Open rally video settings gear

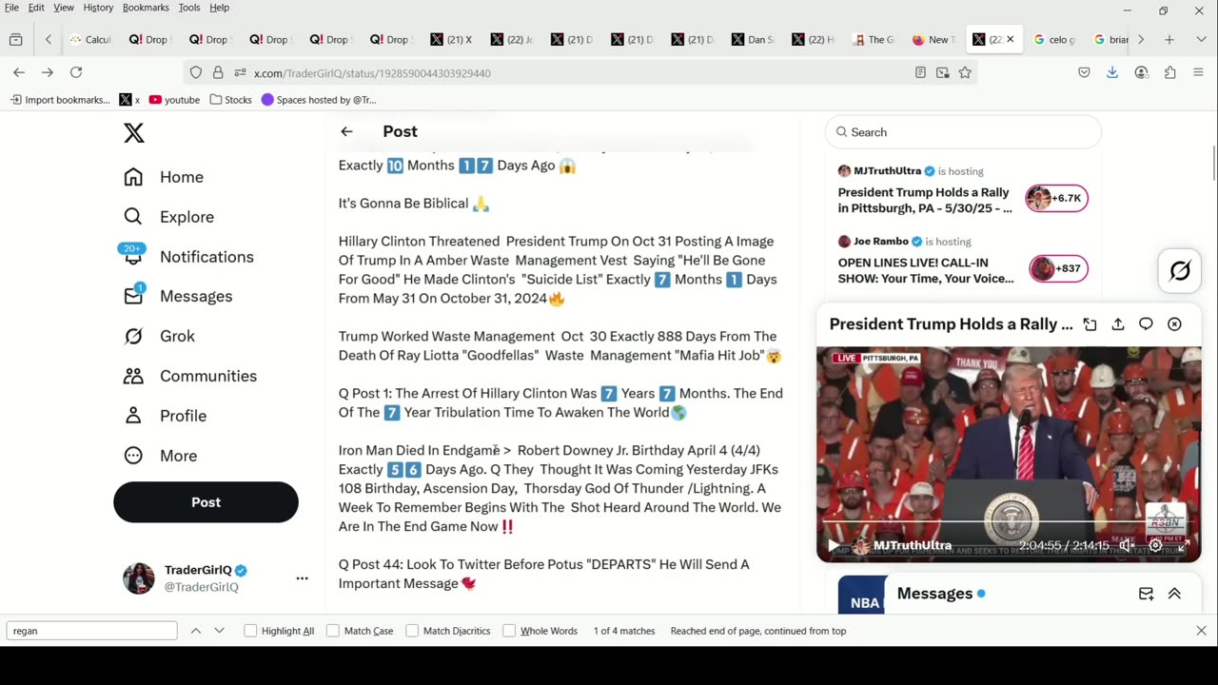point(1155,546)
